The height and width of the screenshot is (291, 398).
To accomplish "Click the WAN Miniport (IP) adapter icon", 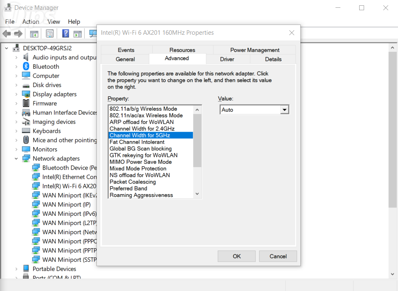I will point(36,204).
